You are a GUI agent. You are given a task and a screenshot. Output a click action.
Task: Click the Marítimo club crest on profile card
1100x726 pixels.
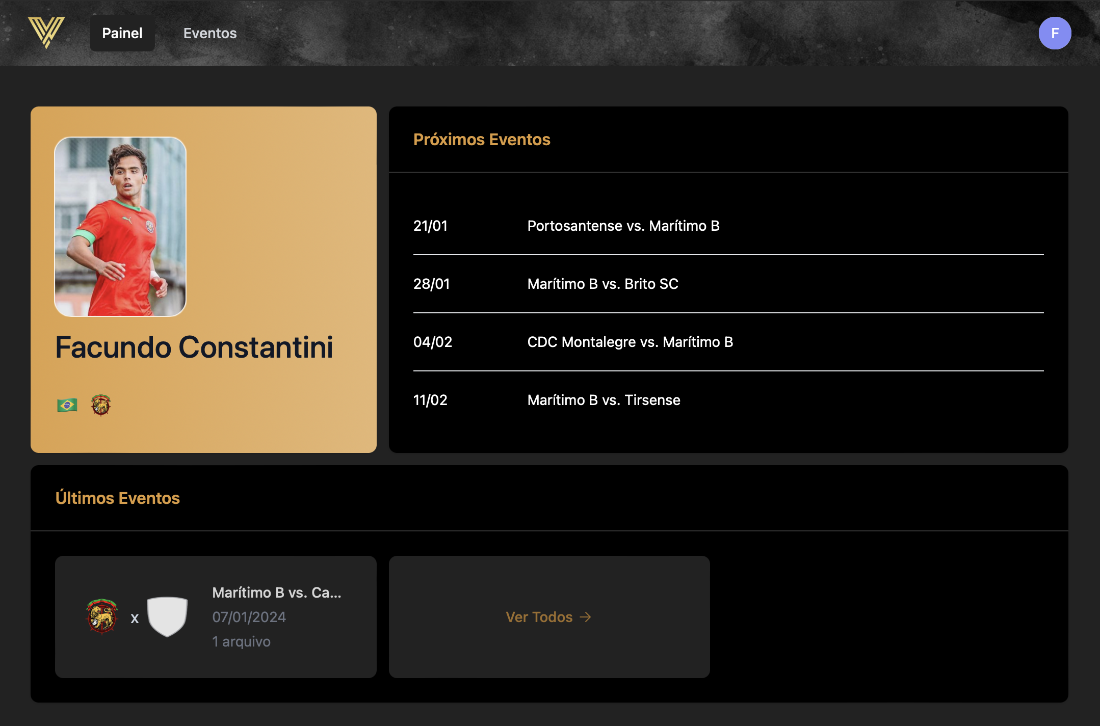coord(101,405)
